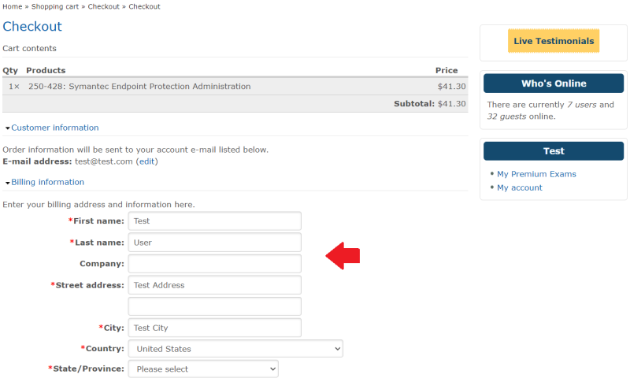Click the Street address field
The image size is (630, 378).
point(214,285)
